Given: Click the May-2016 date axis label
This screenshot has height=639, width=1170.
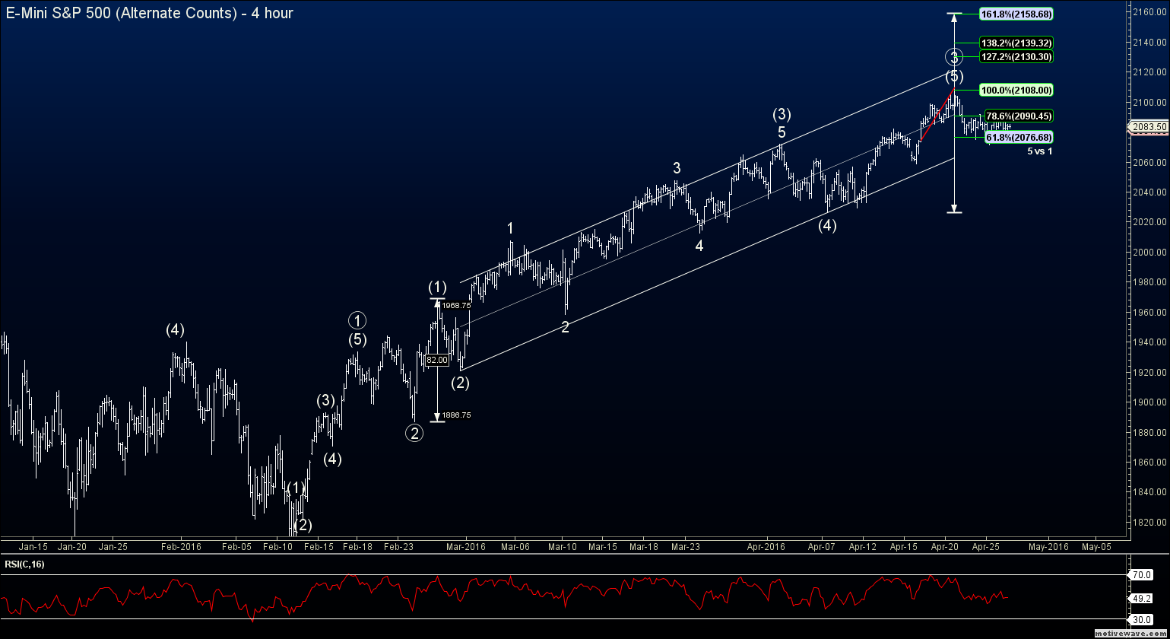Looking at the screenshot, I should [1048, 546].
